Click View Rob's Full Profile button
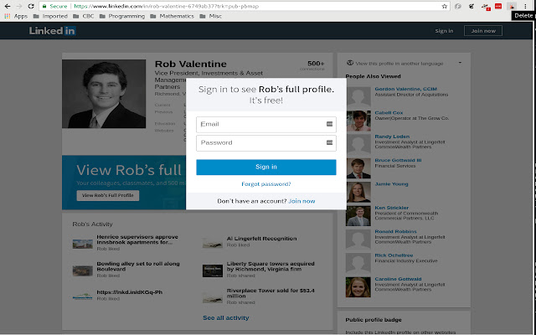This screenshot has width=536, height=335. coord(108,195)
